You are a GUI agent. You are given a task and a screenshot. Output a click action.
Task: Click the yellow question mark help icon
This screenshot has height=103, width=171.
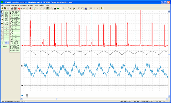(102, 8)
